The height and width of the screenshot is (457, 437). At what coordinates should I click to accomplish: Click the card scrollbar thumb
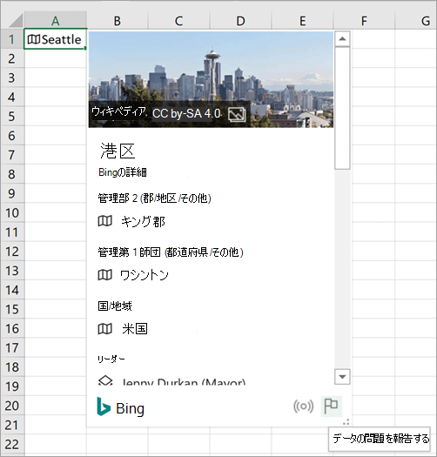(x=342, y=109)
